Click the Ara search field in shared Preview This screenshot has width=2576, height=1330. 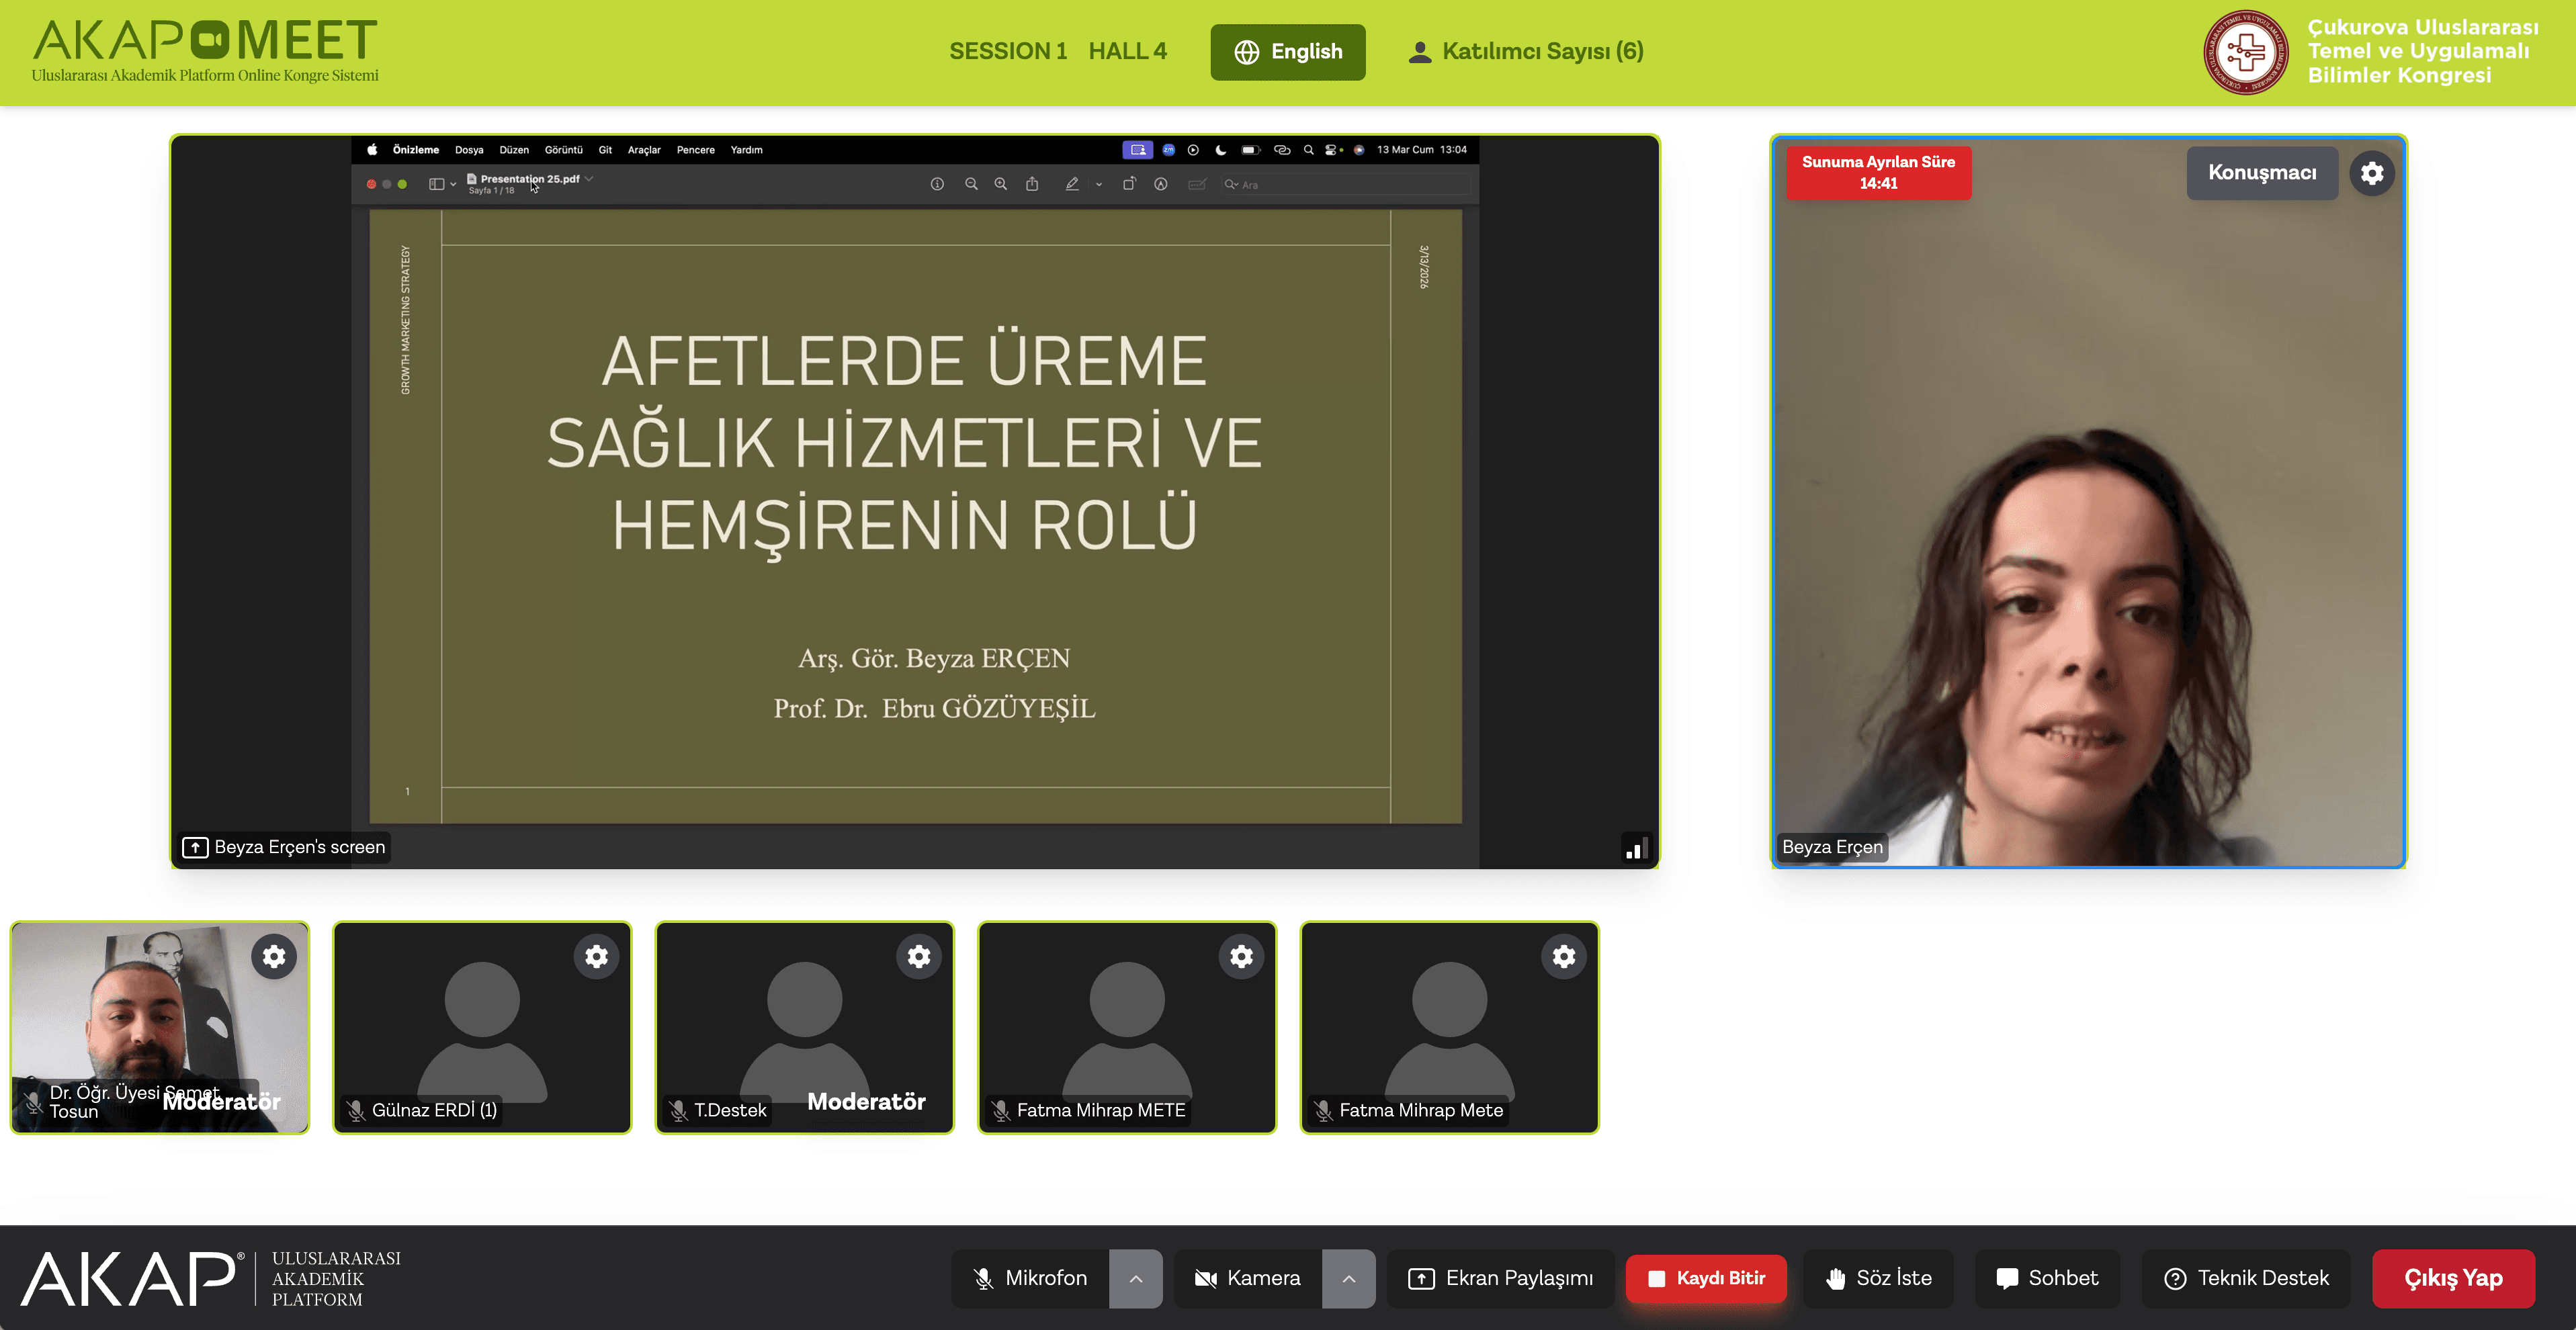point(1346,184)
